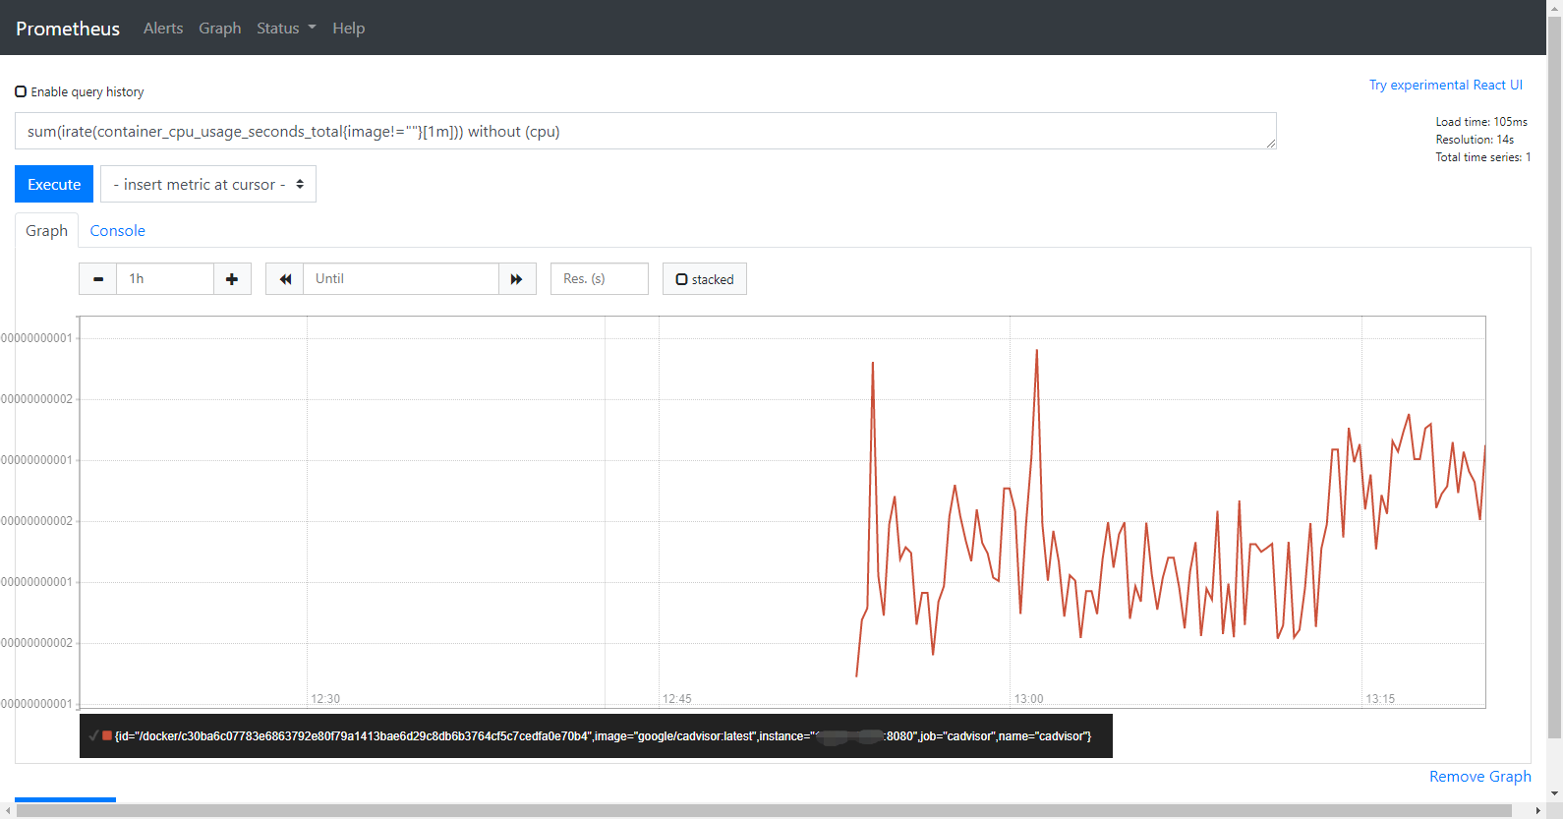Click the Prometheus brand logo
The image size is (1563, 819).
(x=68, y=29)
